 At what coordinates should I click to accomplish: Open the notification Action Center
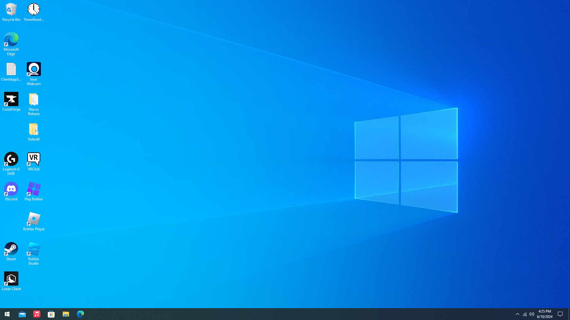point(560,314)
